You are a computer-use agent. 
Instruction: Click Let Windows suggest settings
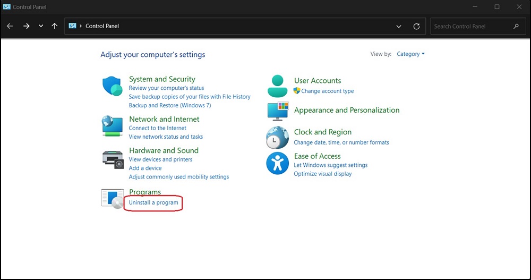click(x=330, y=165)
